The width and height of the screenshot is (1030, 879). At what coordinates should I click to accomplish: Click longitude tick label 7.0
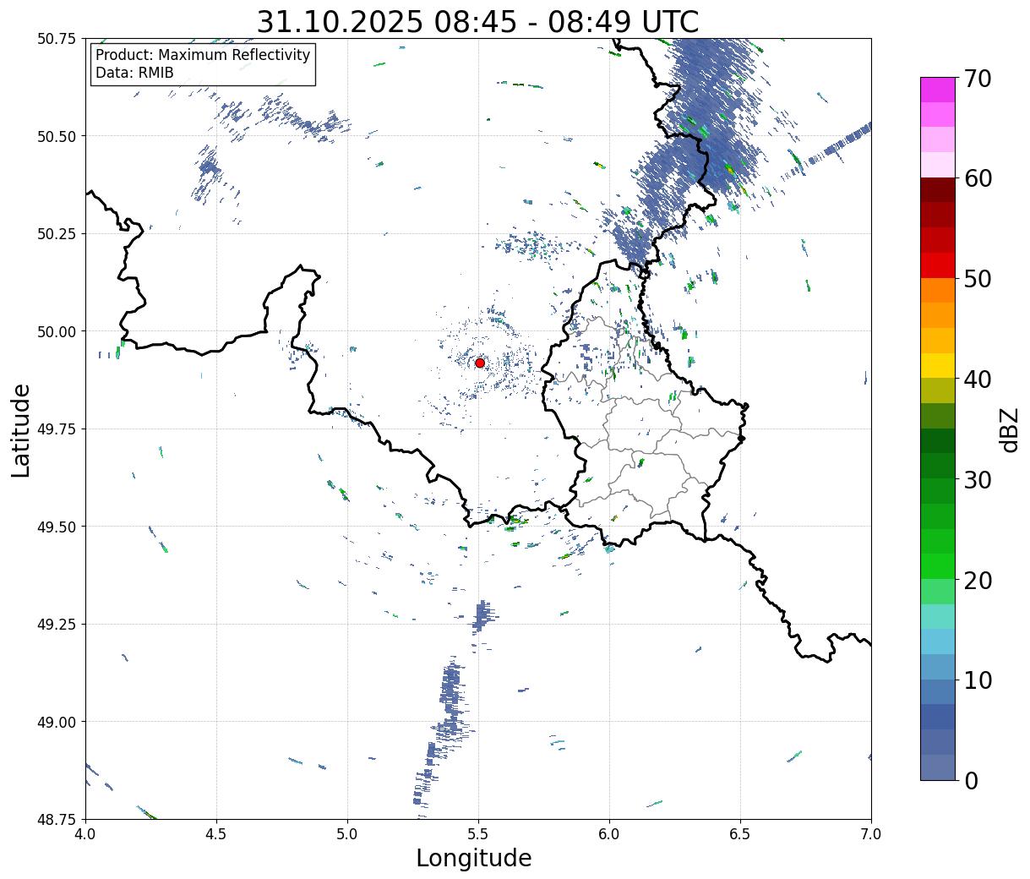click(871, 834)
